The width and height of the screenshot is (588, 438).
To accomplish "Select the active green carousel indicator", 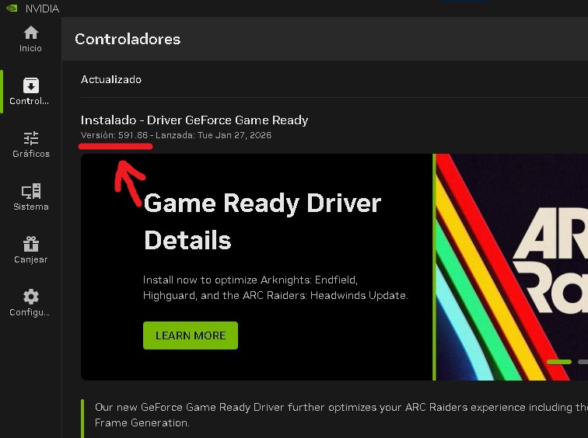I will coord(559,362).
